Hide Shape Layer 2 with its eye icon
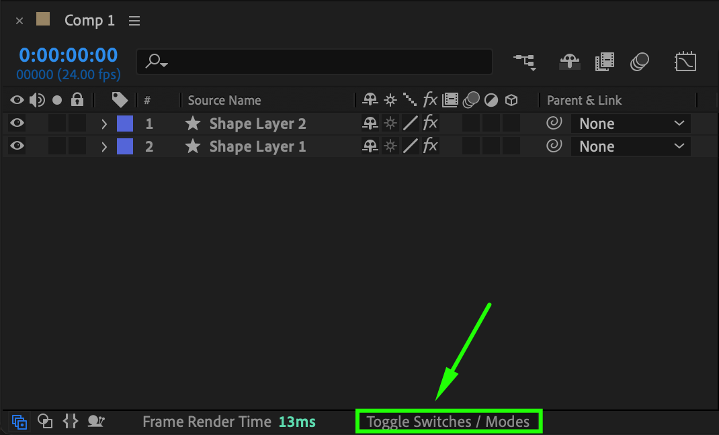Screen dimensions: 719x435 (17, 123)
